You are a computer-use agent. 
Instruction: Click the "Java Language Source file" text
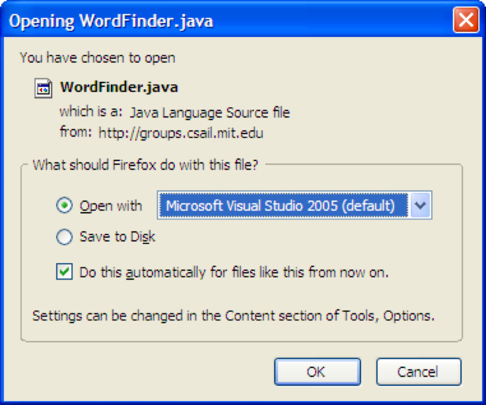pyautogui.click(x=209, y=113)
